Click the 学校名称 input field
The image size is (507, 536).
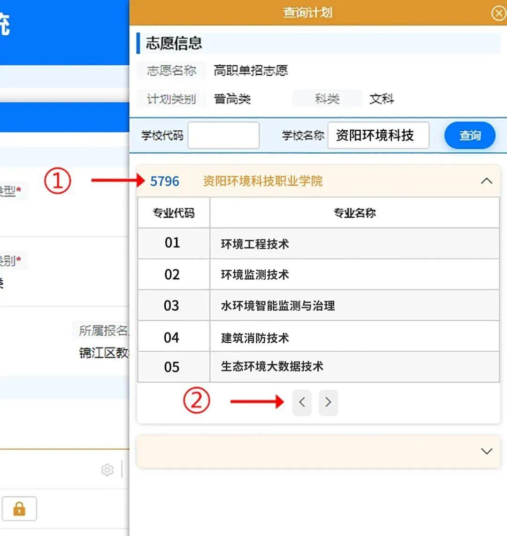tap(378, 135)
